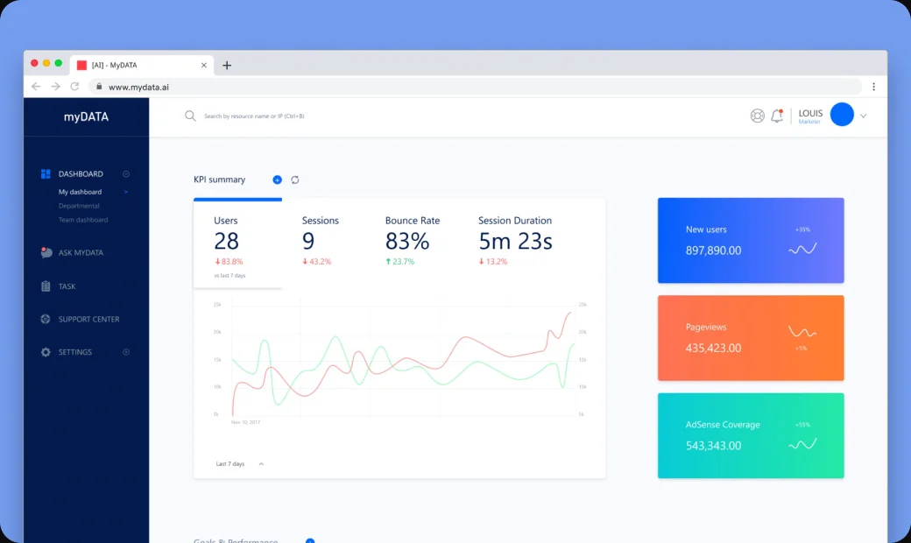Click the search magnifier icon

pyautogui.click(x=190, y=116)
